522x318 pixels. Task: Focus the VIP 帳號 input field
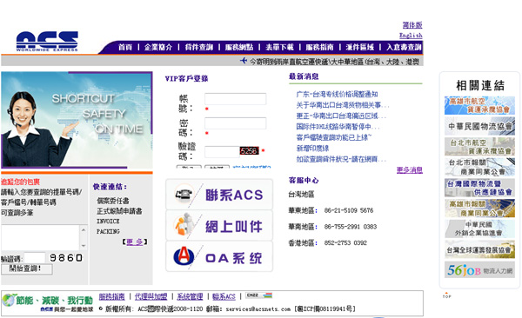[x=236, y=99]
